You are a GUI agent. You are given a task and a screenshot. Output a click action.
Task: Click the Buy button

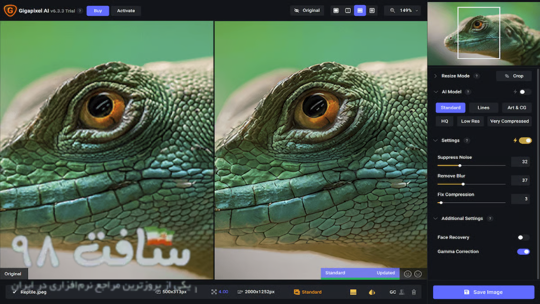pyautogui.click(x=98, y=11)
